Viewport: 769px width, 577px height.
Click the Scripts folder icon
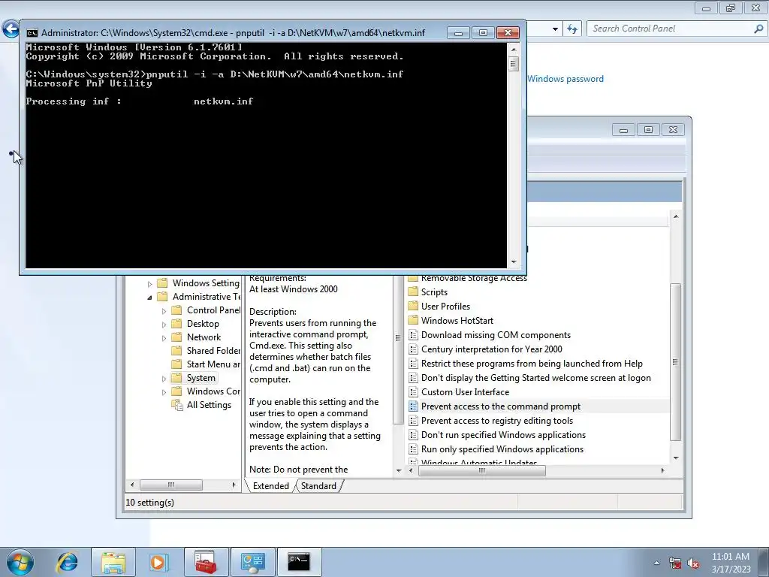[413, 292]
